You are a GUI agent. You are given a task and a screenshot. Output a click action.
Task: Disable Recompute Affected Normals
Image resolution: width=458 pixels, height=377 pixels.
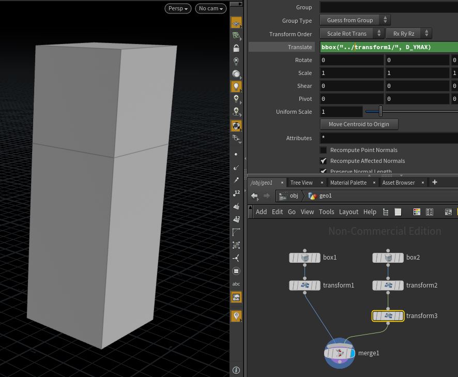click(x=324, y=161)
